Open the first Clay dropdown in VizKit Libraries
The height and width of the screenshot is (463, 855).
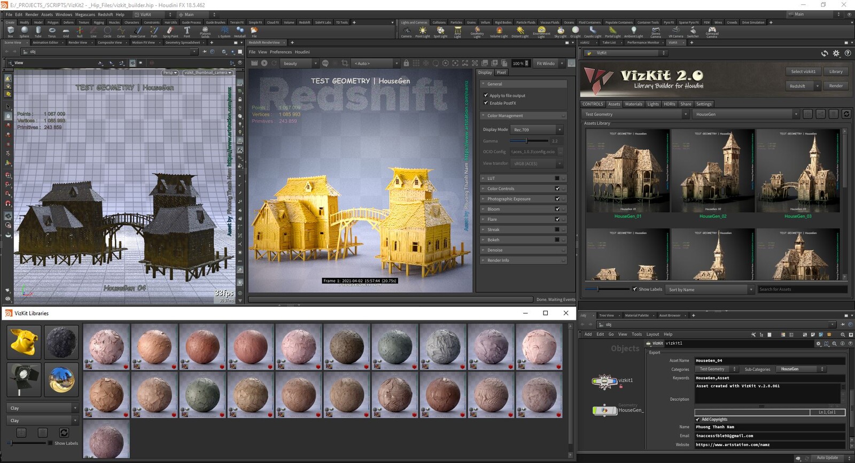coord(43,408)
